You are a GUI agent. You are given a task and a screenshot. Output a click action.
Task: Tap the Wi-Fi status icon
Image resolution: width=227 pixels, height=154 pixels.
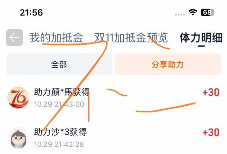click(x=193, y=12)
